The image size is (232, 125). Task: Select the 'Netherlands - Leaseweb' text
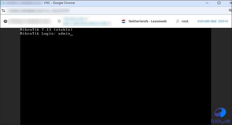(x=148, y=21)
